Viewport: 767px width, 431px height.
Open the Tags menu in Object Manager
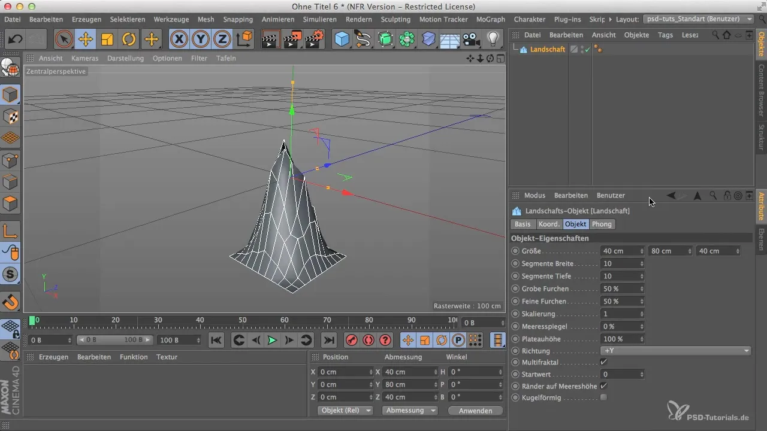coord(665,35)
